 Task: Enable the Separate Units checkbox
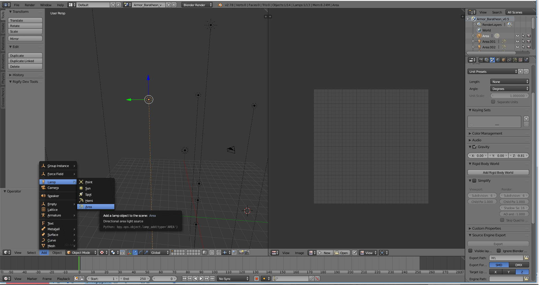[x=493, y=102]
